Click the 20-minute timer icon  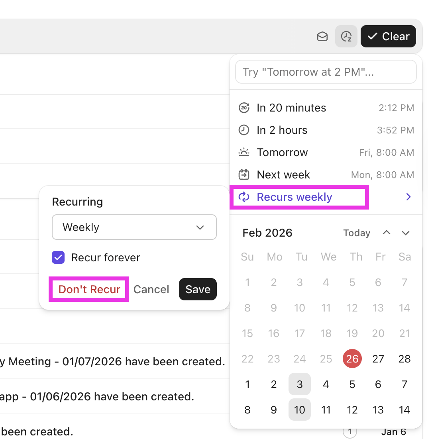[x=243, y=108]
